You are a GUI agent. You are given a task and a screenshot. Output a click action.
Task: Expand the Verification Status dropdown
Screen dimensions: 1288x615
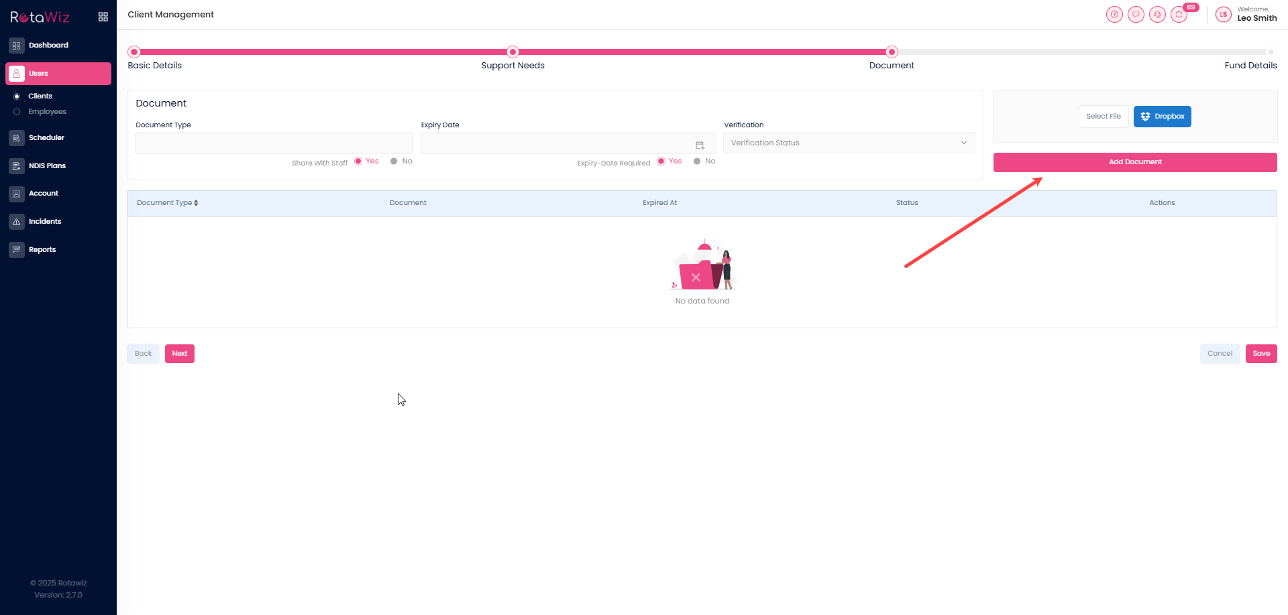(x=849, y=143)
